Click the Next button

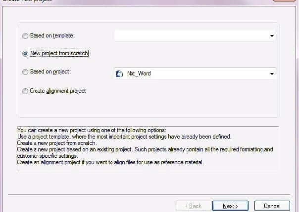pyautogui.click(x=230, y=206)
